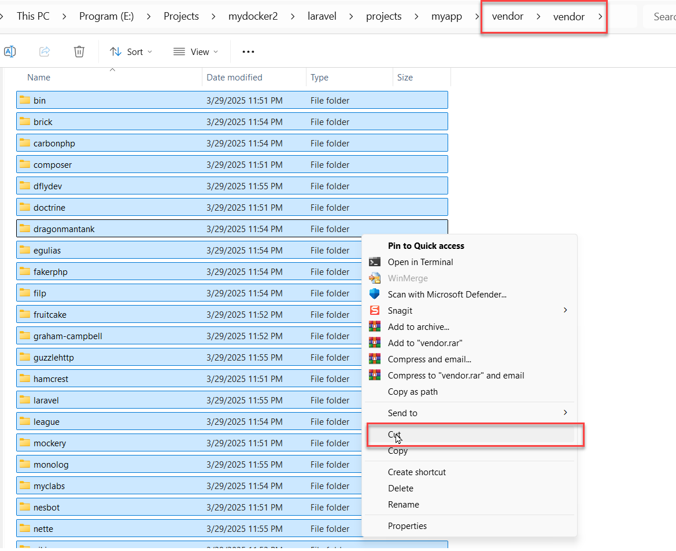This screenshot has height=551, width=676.
Task: Go to This PC breadcrumb
Action: [33, 16]
